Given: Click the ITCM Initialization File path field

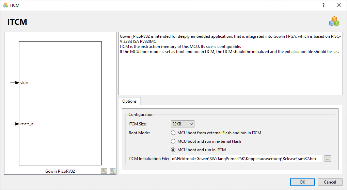Looking at the screenshot, I should pyautogui.click(x=246, y=158).
